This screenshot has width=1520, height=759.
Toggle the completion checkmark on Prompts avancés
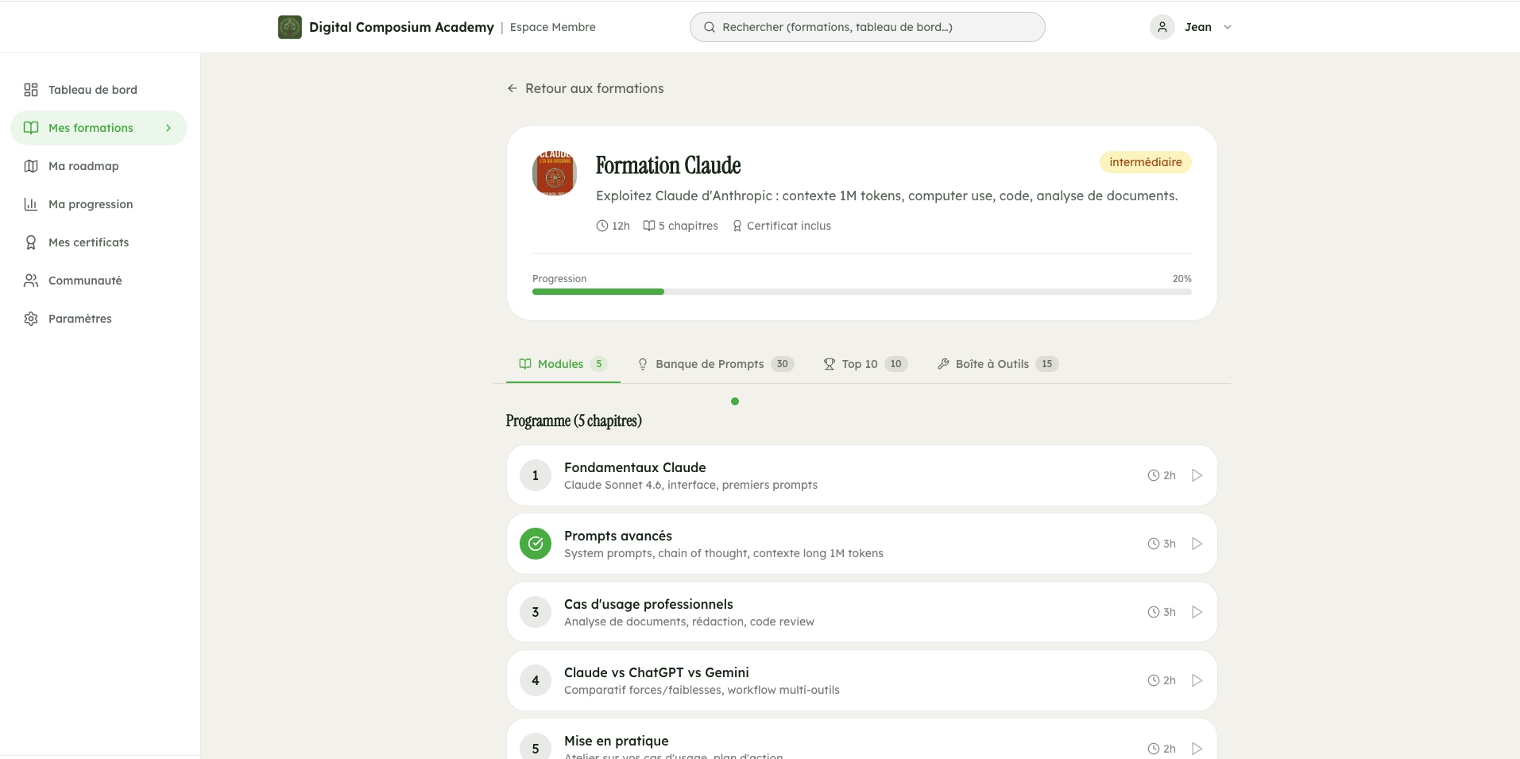536,543
